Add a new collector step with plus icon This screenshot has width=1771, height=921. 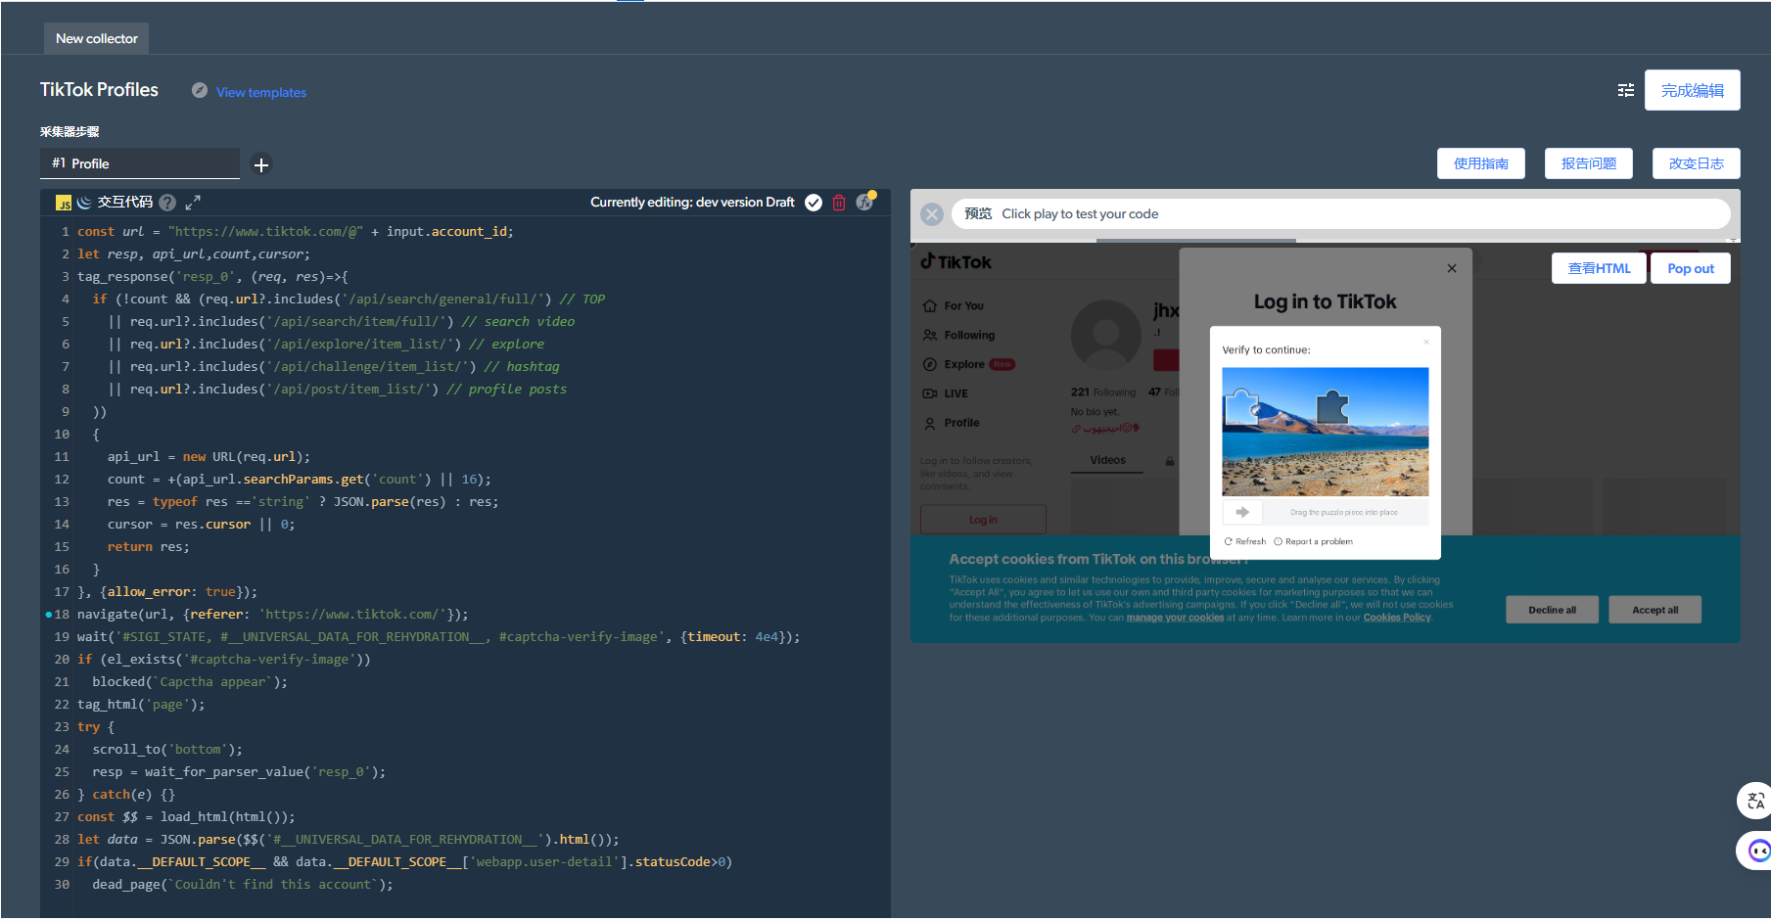261,164
